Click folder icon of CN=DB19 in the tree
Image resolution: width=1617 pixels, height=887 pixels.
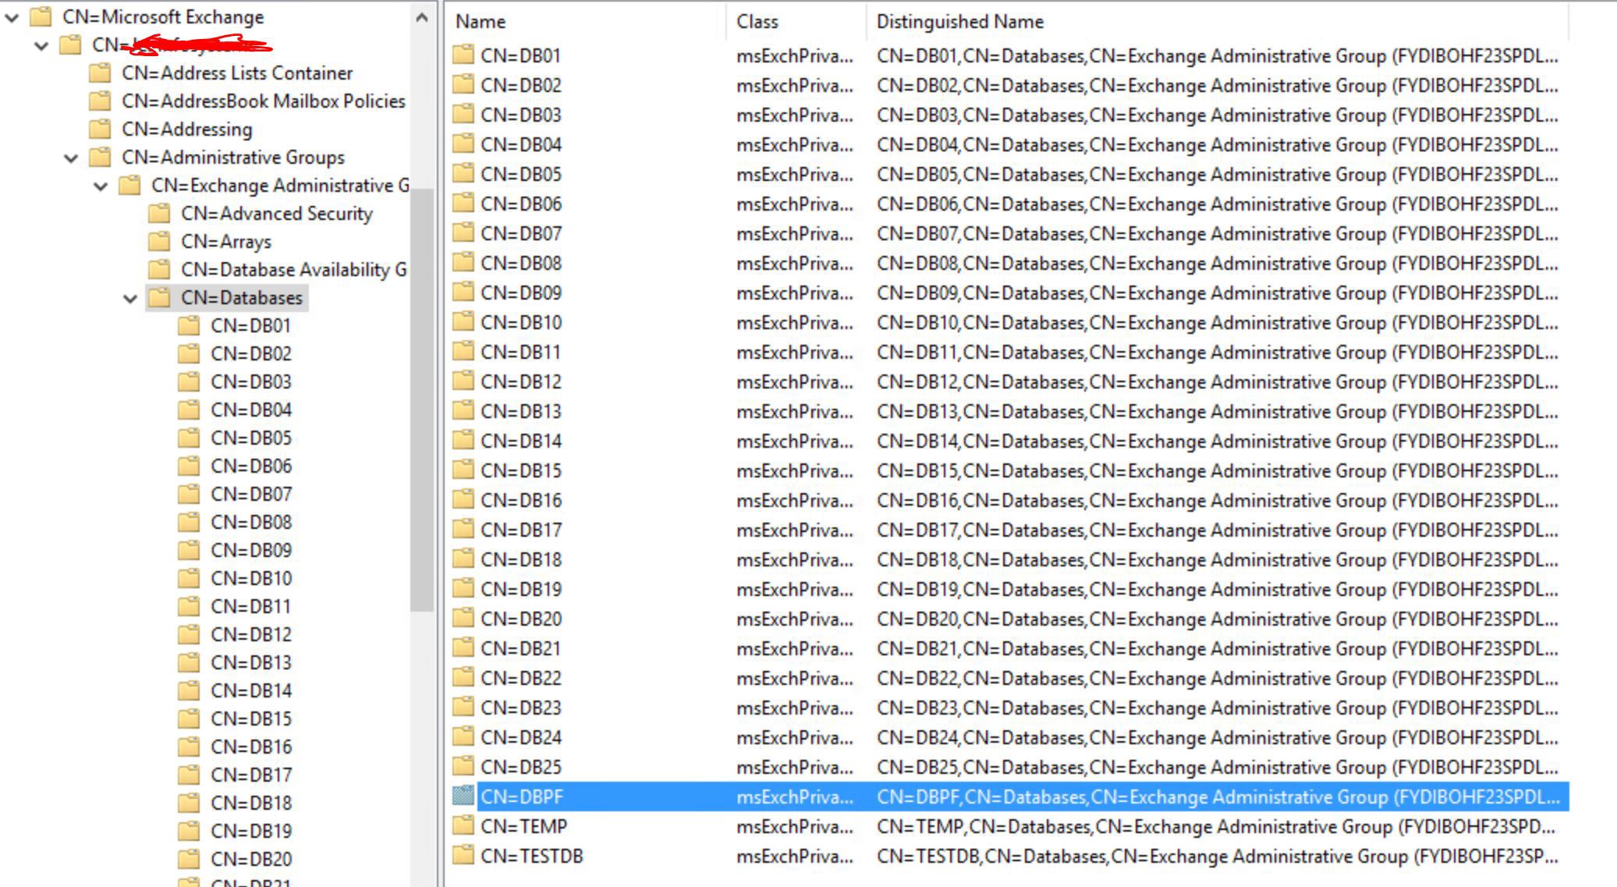click(189, 832)
